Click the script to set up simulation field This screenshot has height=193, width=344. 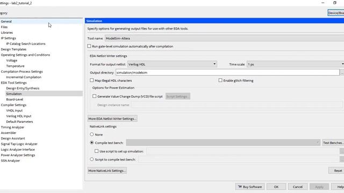click(242, 151)
